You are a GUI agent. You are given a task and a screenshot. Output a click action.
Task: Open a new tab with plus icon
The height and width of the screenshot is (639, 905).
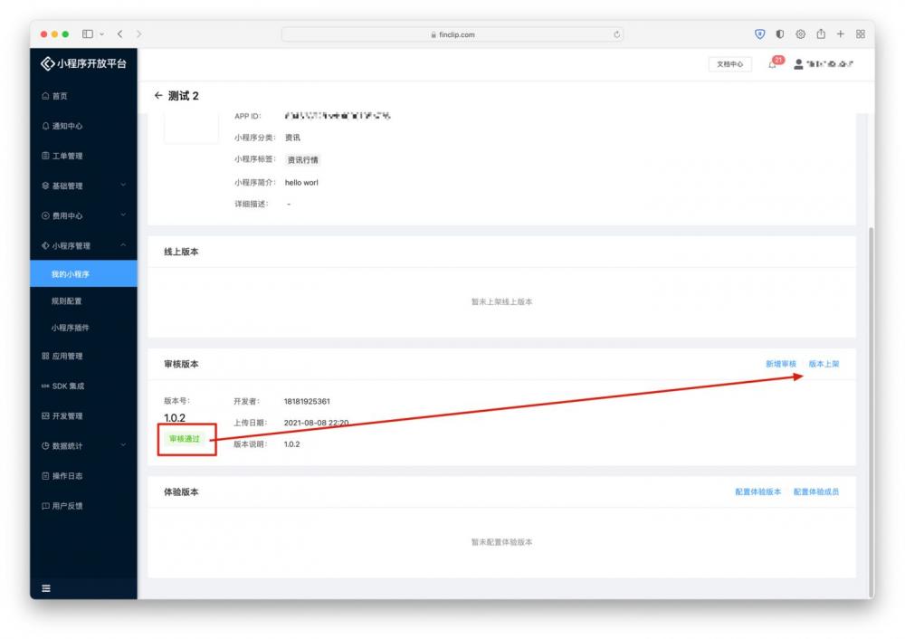click(x=841, y=34)
